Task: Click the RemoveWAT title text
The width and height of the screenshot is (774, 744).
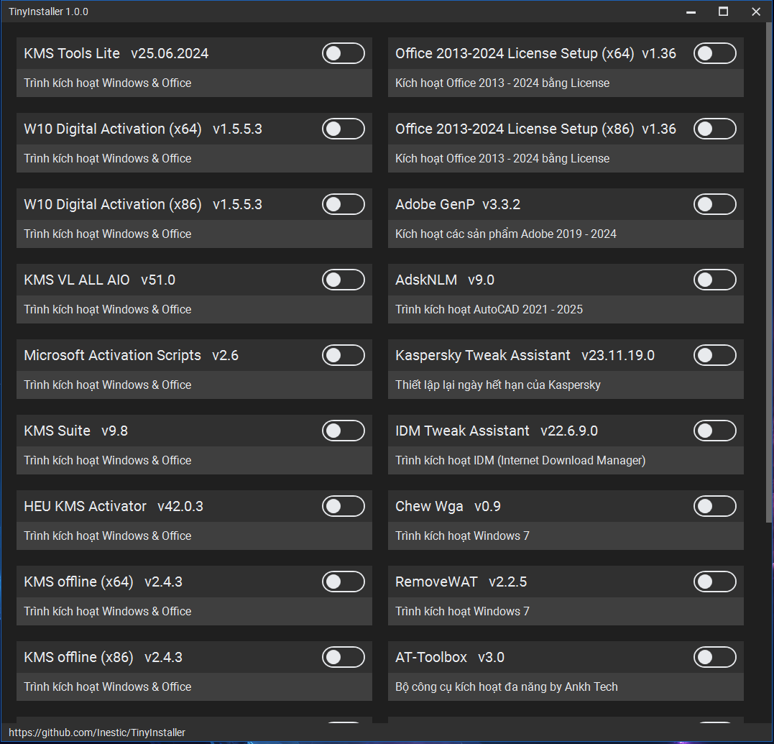Action: coord(436,582)
